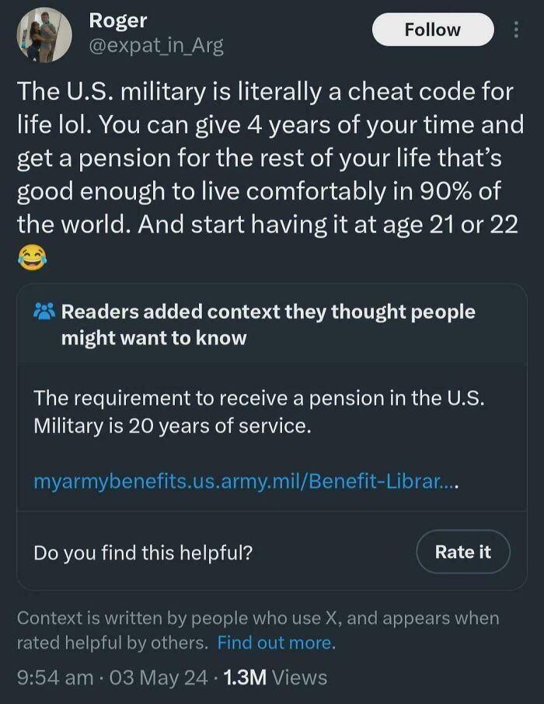Select the tweet body text
The image size is (544, 704).
(272, 158)
